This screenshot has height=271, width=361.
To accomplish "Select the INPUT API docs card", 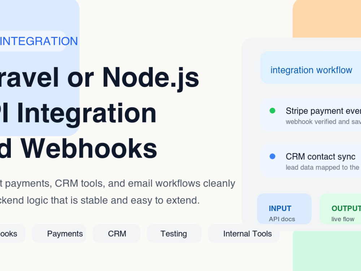I will pos(284,209).
